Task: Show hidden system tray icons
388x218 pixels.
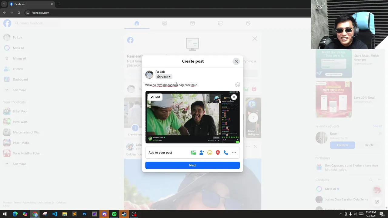Action: (x=341, y=214)
